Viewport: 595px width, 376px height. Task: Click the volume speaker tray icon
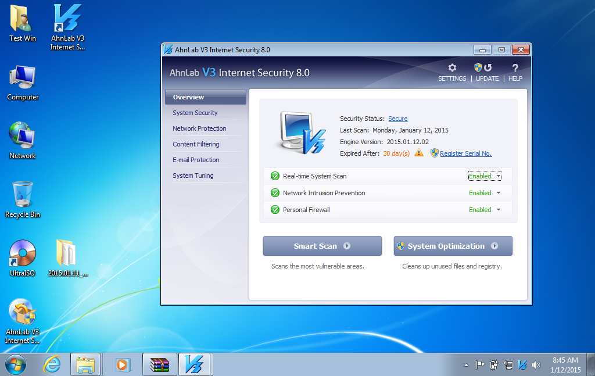(536, 365)
